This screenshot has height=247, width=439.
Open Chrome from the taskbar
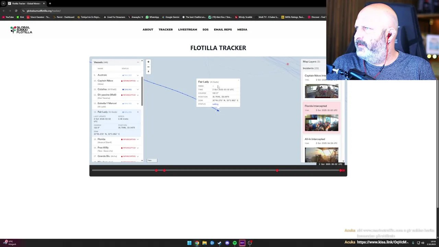click(197, 243)
